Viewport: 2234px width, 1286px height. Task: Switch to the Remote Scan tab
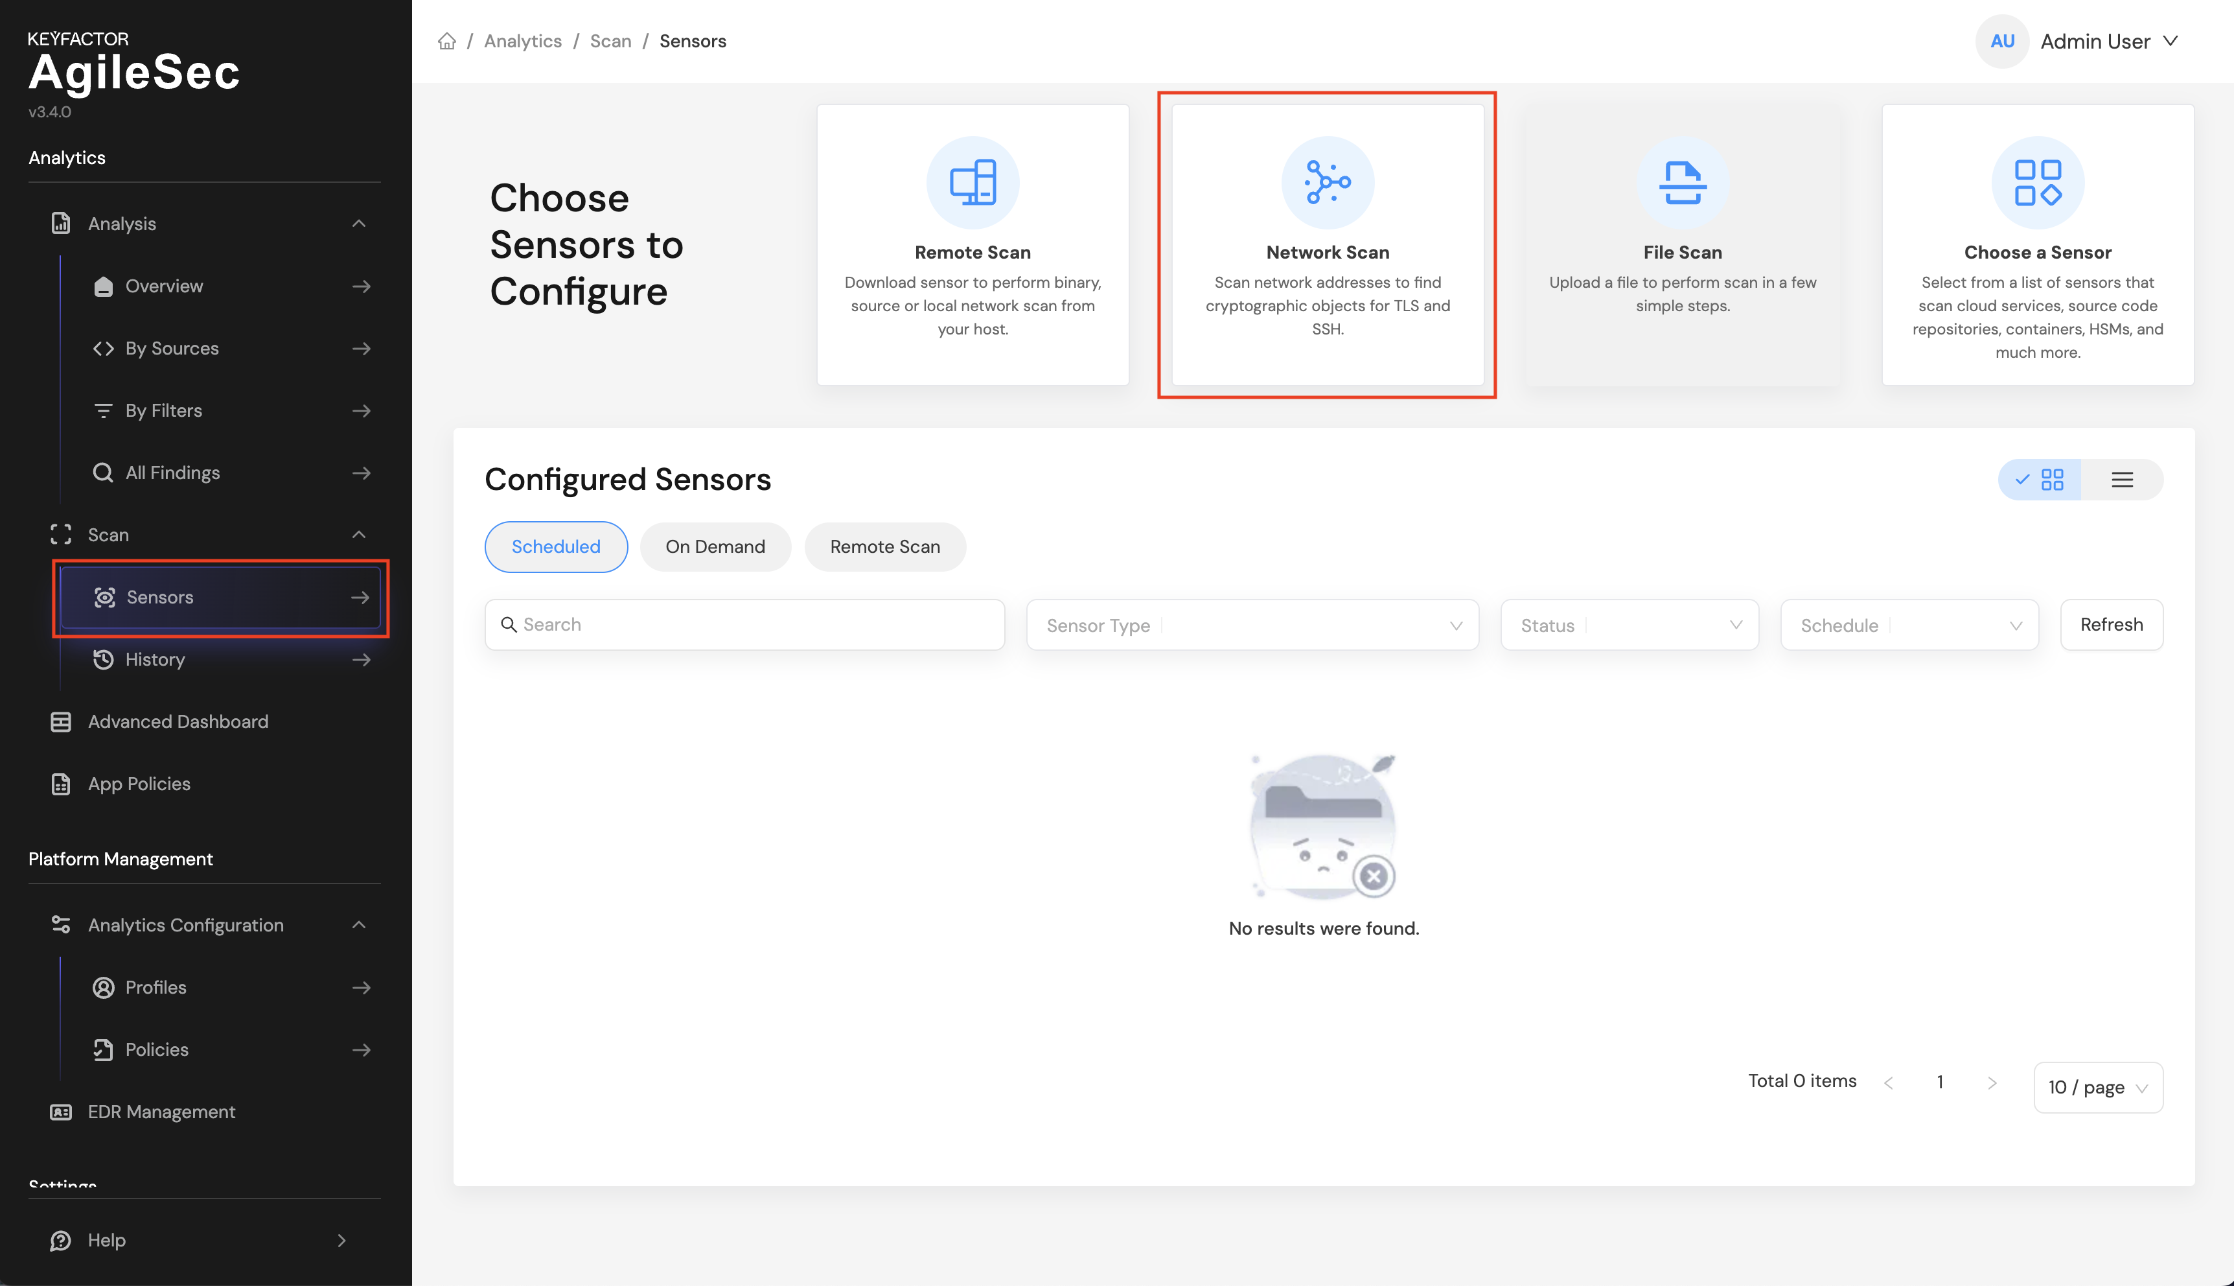tap(884, 546)
